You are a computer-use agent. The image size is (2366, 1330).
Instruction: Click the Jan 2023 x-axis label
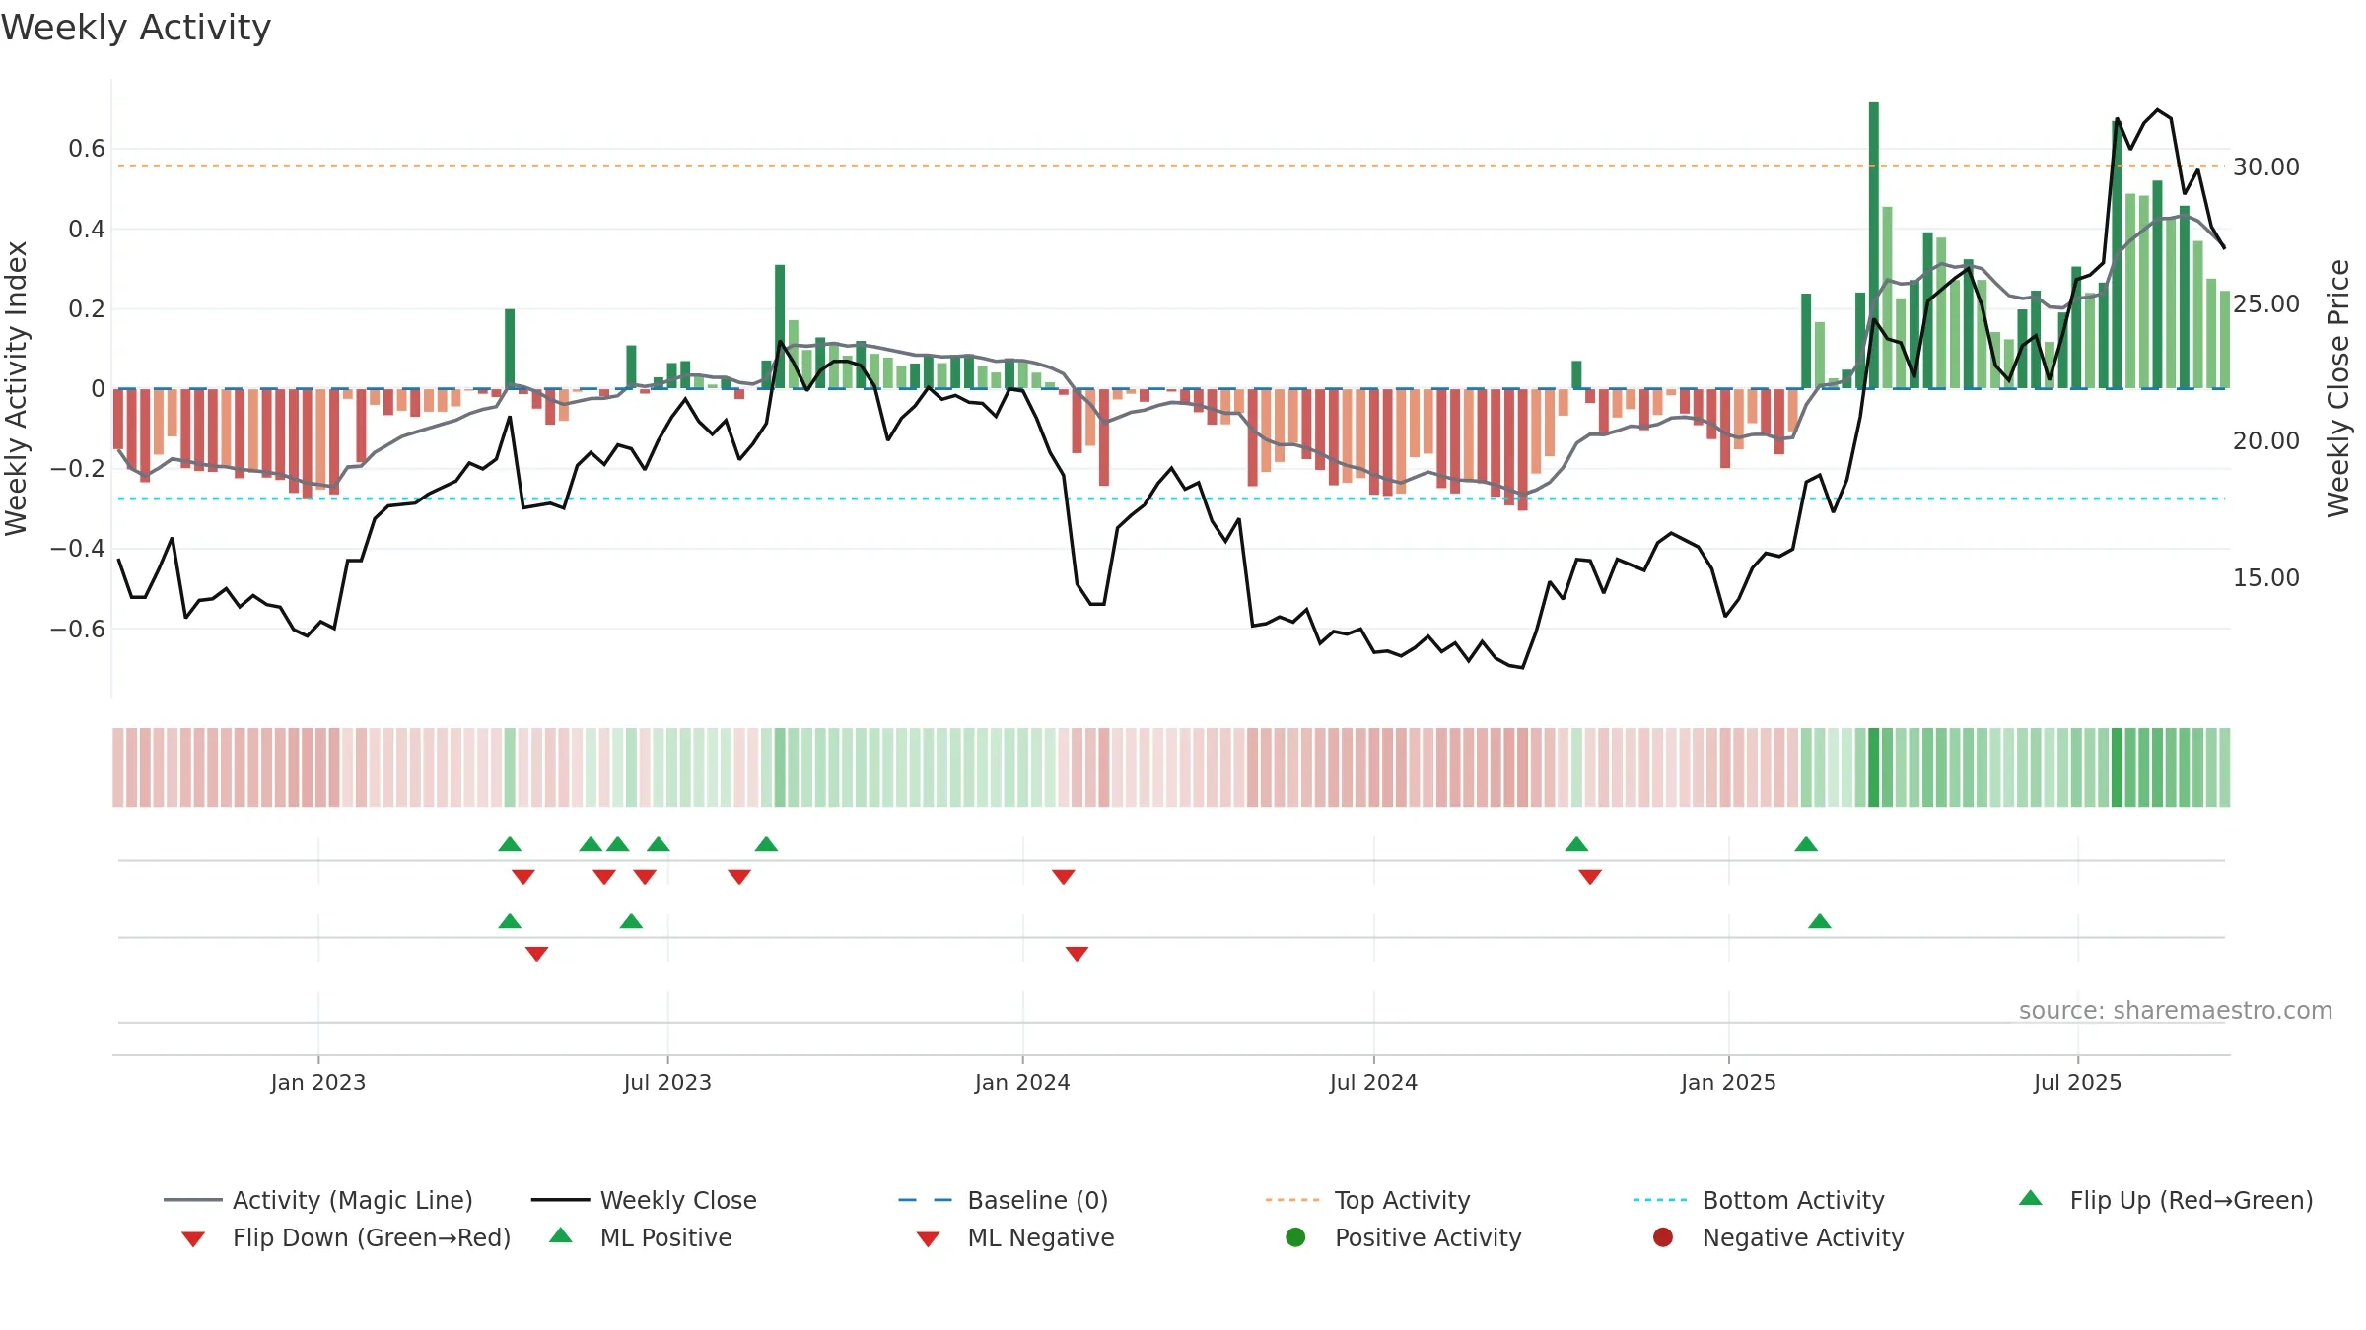318,1082
